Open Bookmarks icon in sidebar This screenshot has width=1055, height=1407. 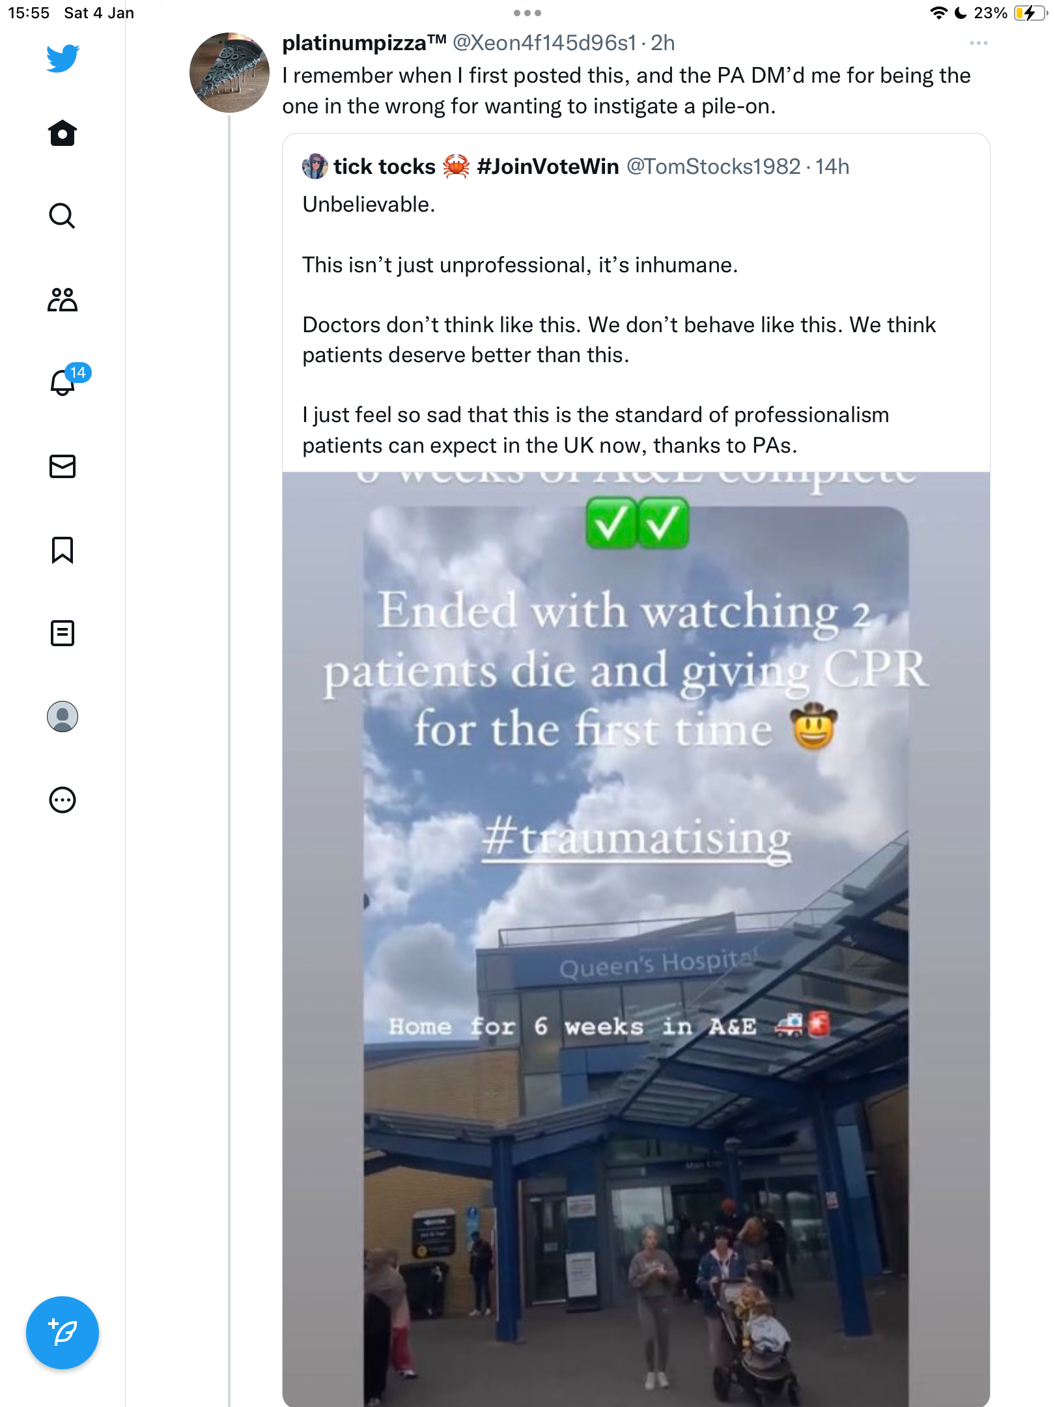[63, 550]
